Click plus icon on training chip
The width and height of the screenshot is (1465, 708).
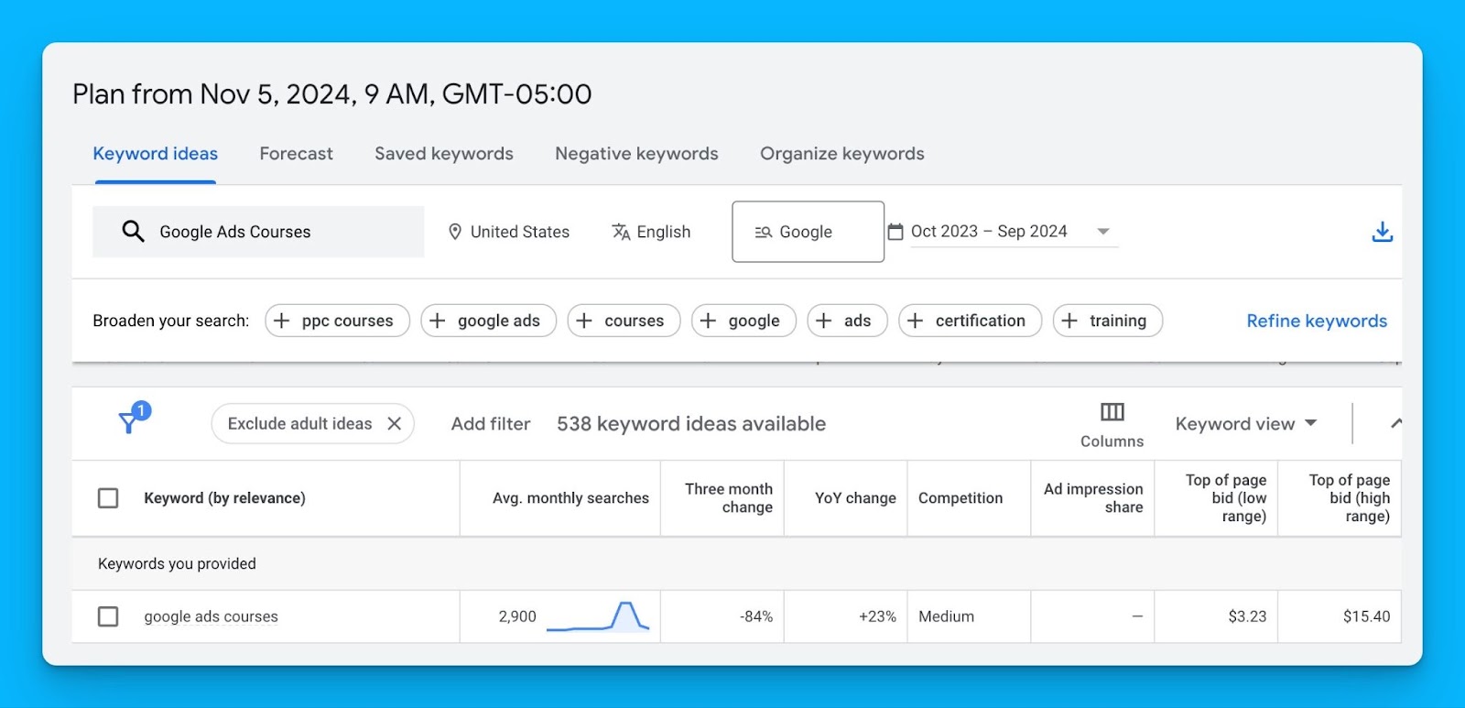coord(1069,321)
